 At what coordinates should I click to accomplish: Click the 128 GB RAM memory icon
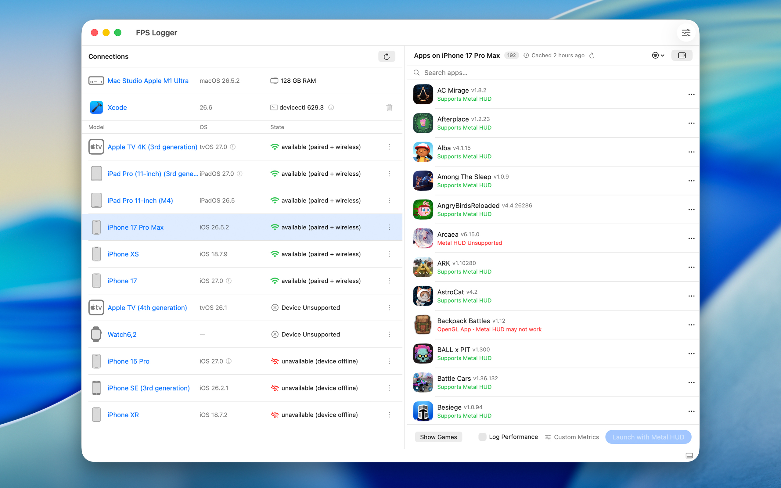click(x=274, y=81)
